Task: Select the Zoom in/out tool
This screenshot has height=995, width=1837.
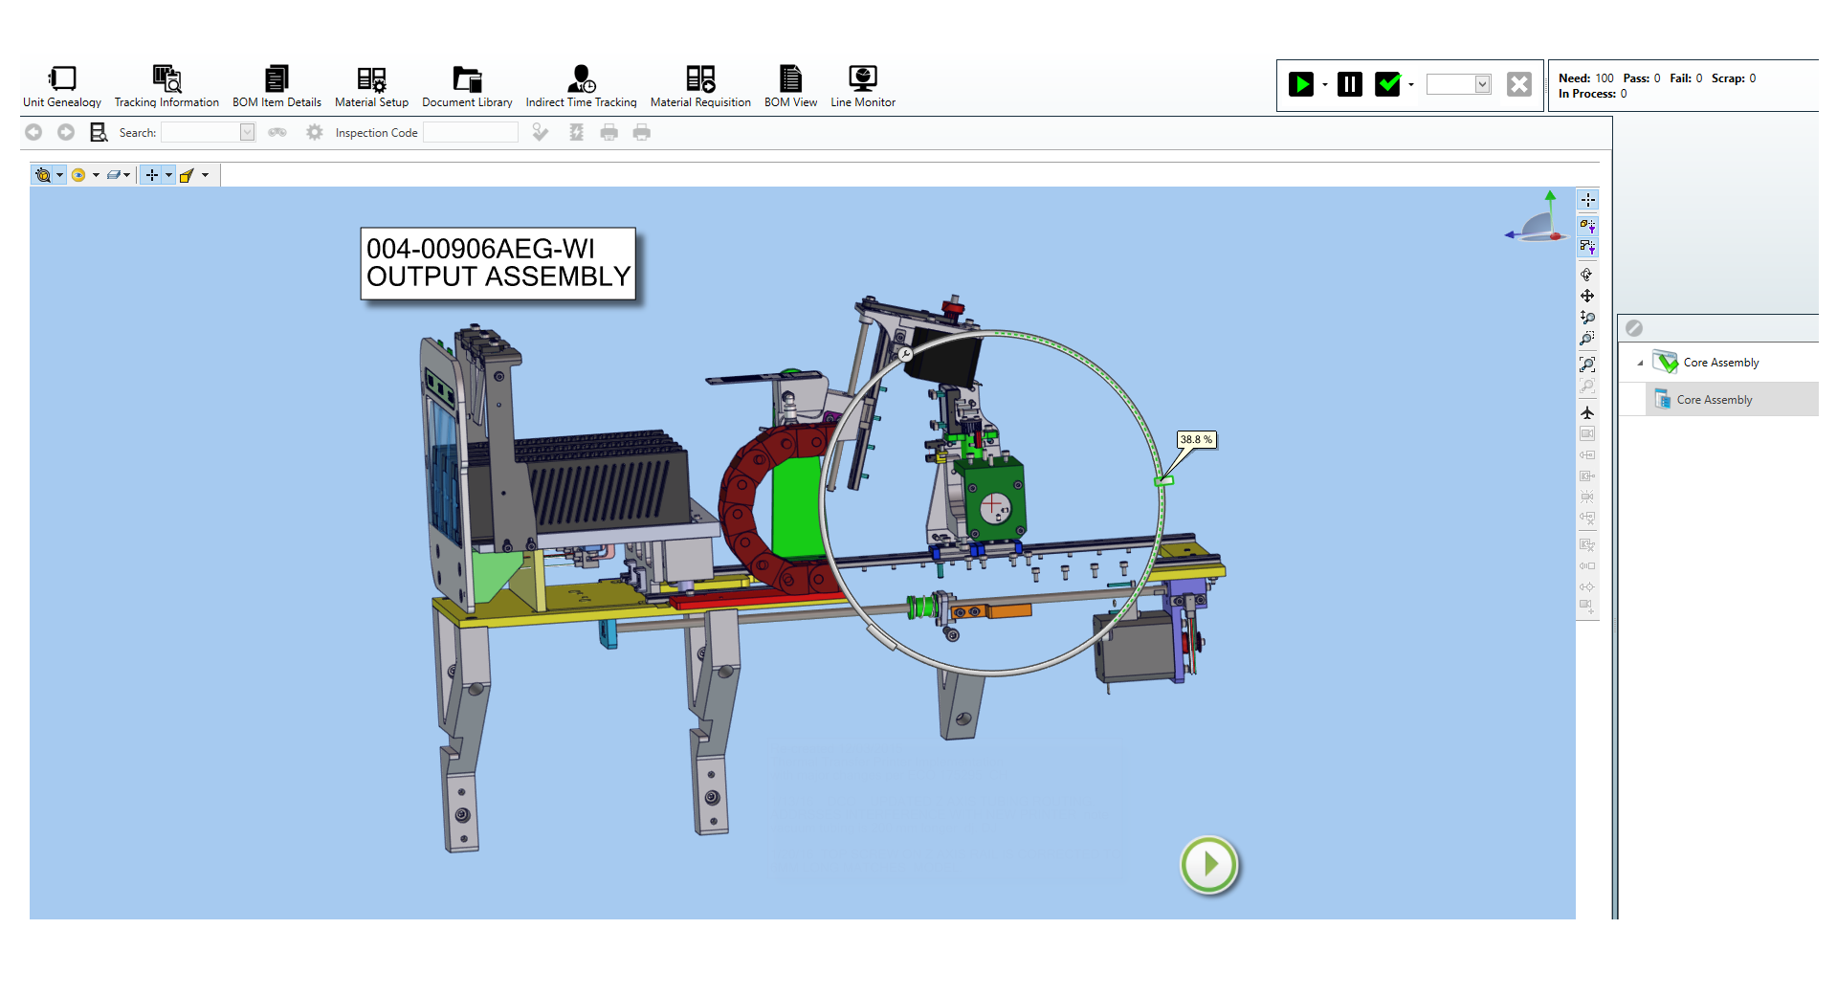Action: click(1587, 317)
